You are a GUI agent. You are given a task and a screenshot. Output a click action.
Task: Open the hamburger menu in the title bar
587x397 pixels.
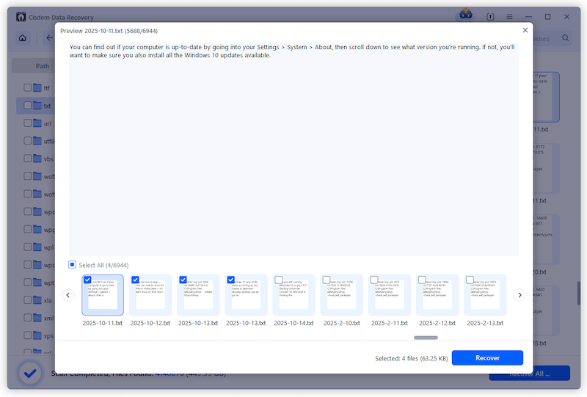point(510,16)
